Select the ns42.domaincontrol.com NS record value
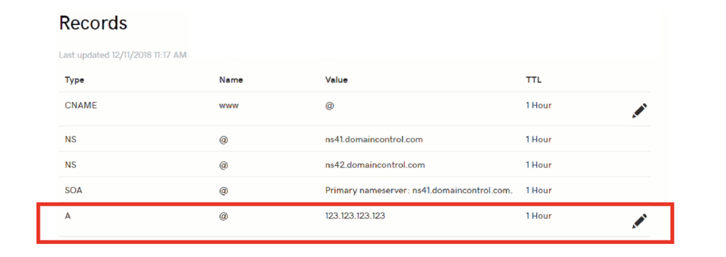Viewport: 726px width, 257px height. 374,165
